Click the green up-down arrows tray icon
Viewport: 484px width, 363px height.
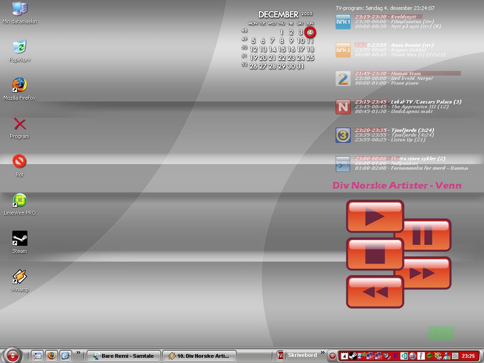[x=429, y=356]
